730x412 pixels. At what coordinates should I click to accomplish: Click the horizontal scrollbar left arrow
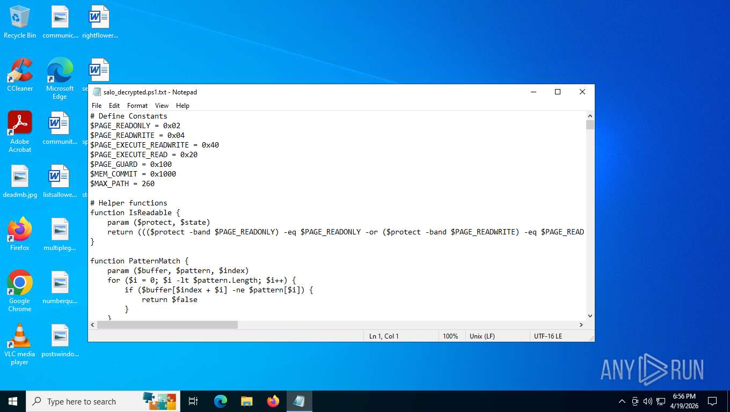tap(93, 325)
